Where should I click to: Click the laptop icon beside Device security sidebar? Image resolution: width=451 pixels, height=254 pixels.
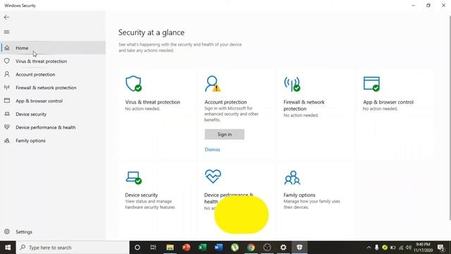7,114
